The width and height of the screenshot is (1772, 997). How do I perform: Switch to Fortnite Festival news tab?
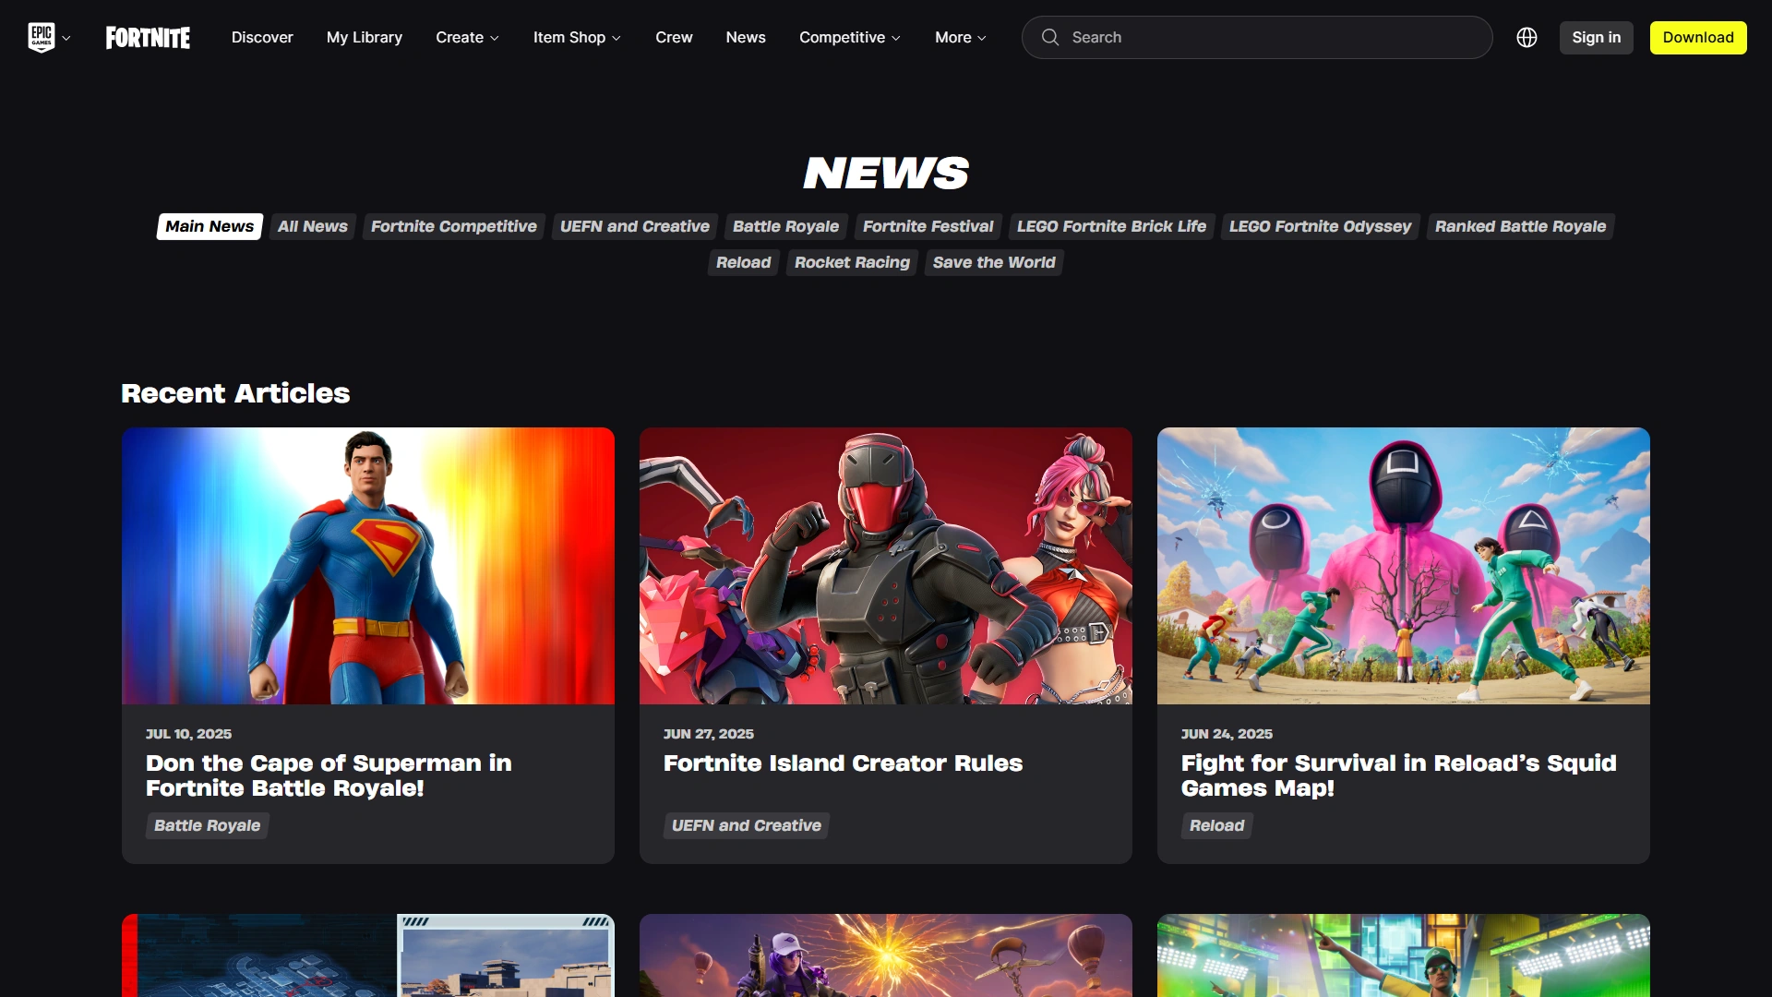(928, 227)
